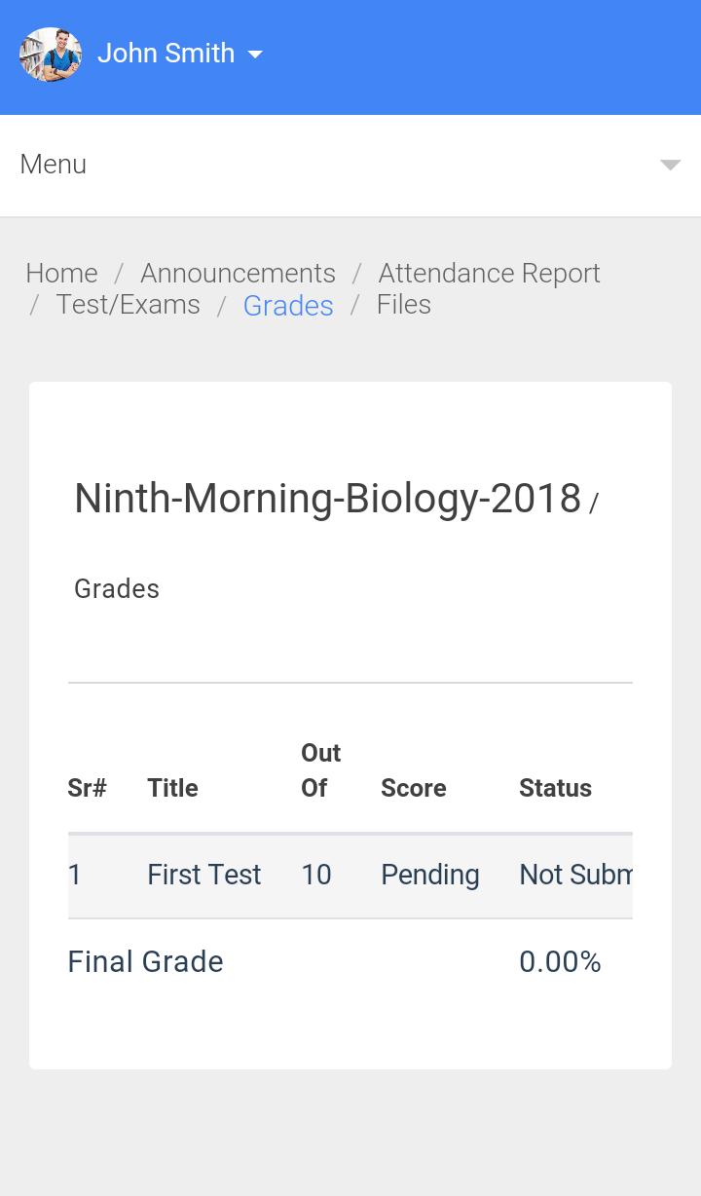
Task: Open the Files breadcrumb link
Action: [x=404, y=305]
